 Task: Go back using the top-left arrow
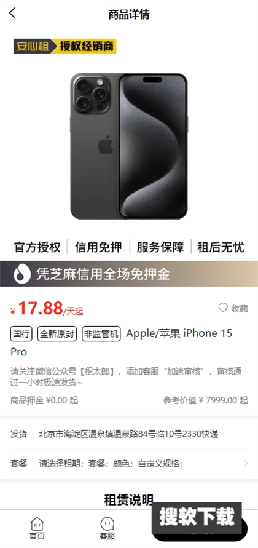12,14
